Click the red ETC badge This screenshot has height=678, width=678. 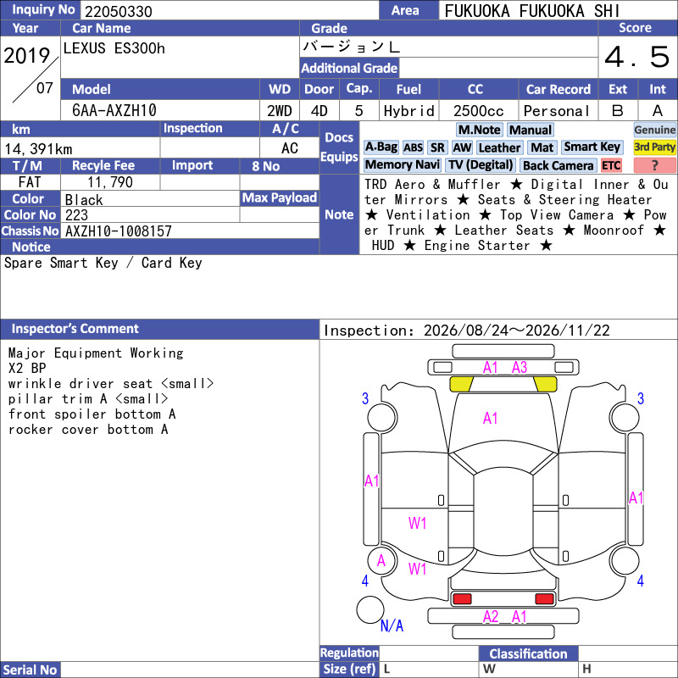pos(611,165)
